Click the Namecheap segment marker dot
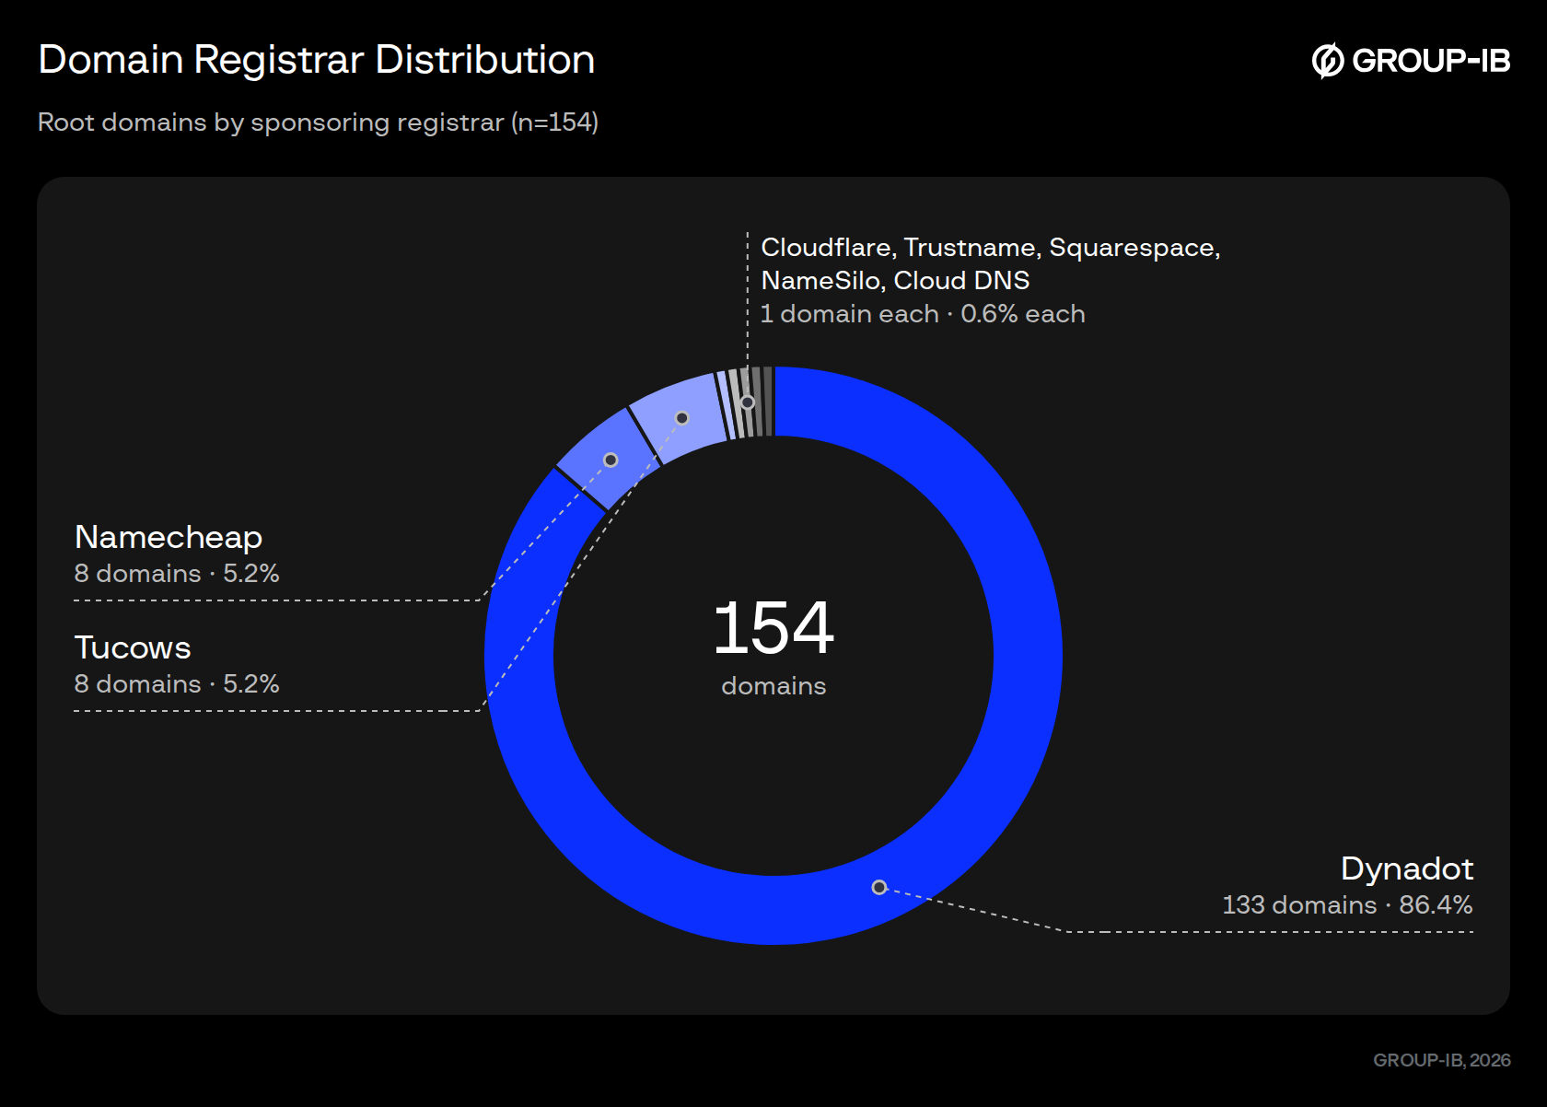This screenshot has height=1107, width=1547. tap(611, 460)
